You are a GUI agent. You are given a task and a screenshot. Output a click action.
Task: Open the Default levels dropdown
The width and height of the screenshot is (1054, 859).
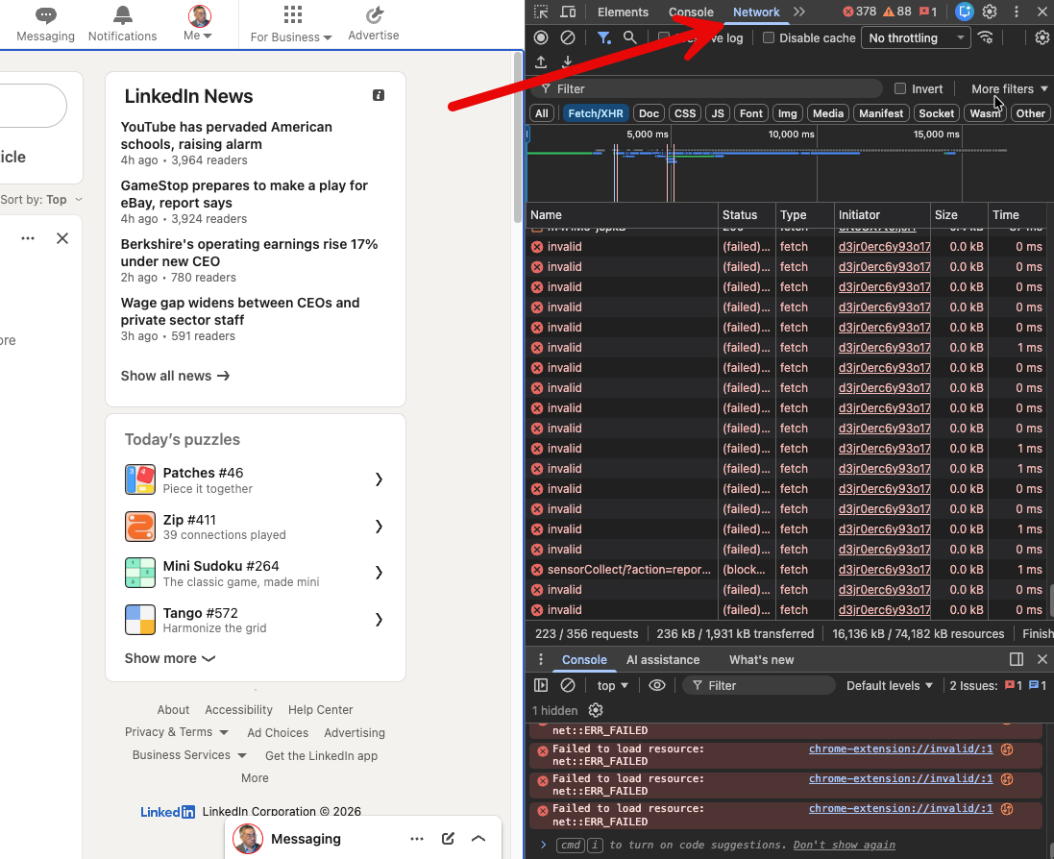tap(890, 686)
